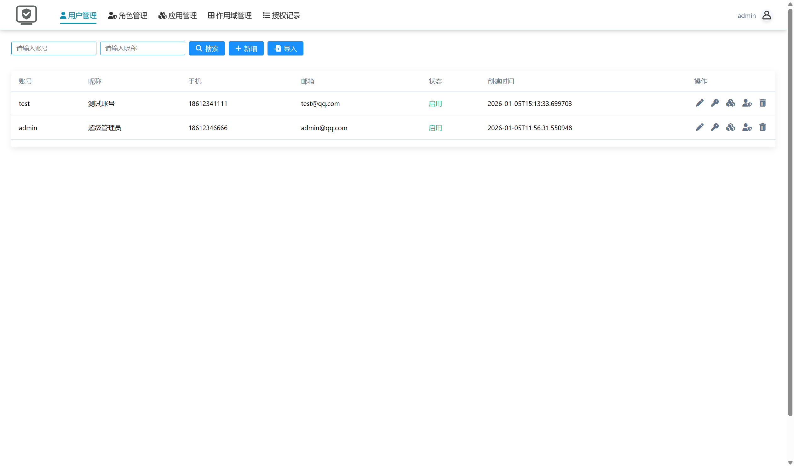The image size is (794, 466).
Task: Focus the 请输入账号 input field
Action: 54,49
